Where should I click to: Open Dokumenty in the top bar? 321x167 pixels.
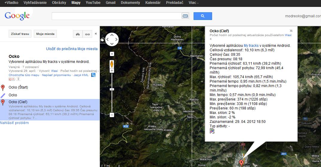click(130, 3)
